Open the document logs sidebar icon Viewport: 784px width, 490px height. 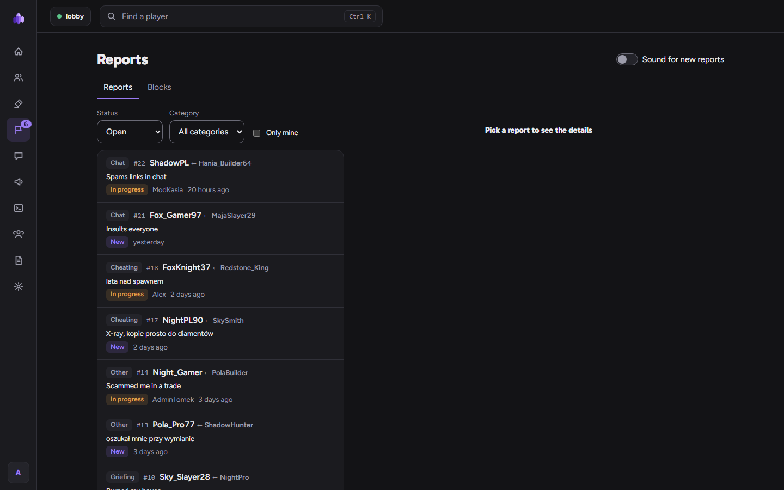click(19, 261)
